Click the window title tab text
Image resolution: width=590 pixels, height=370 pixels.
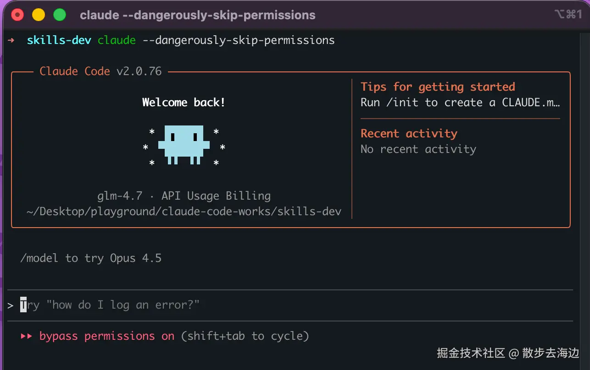click(198, 15)
